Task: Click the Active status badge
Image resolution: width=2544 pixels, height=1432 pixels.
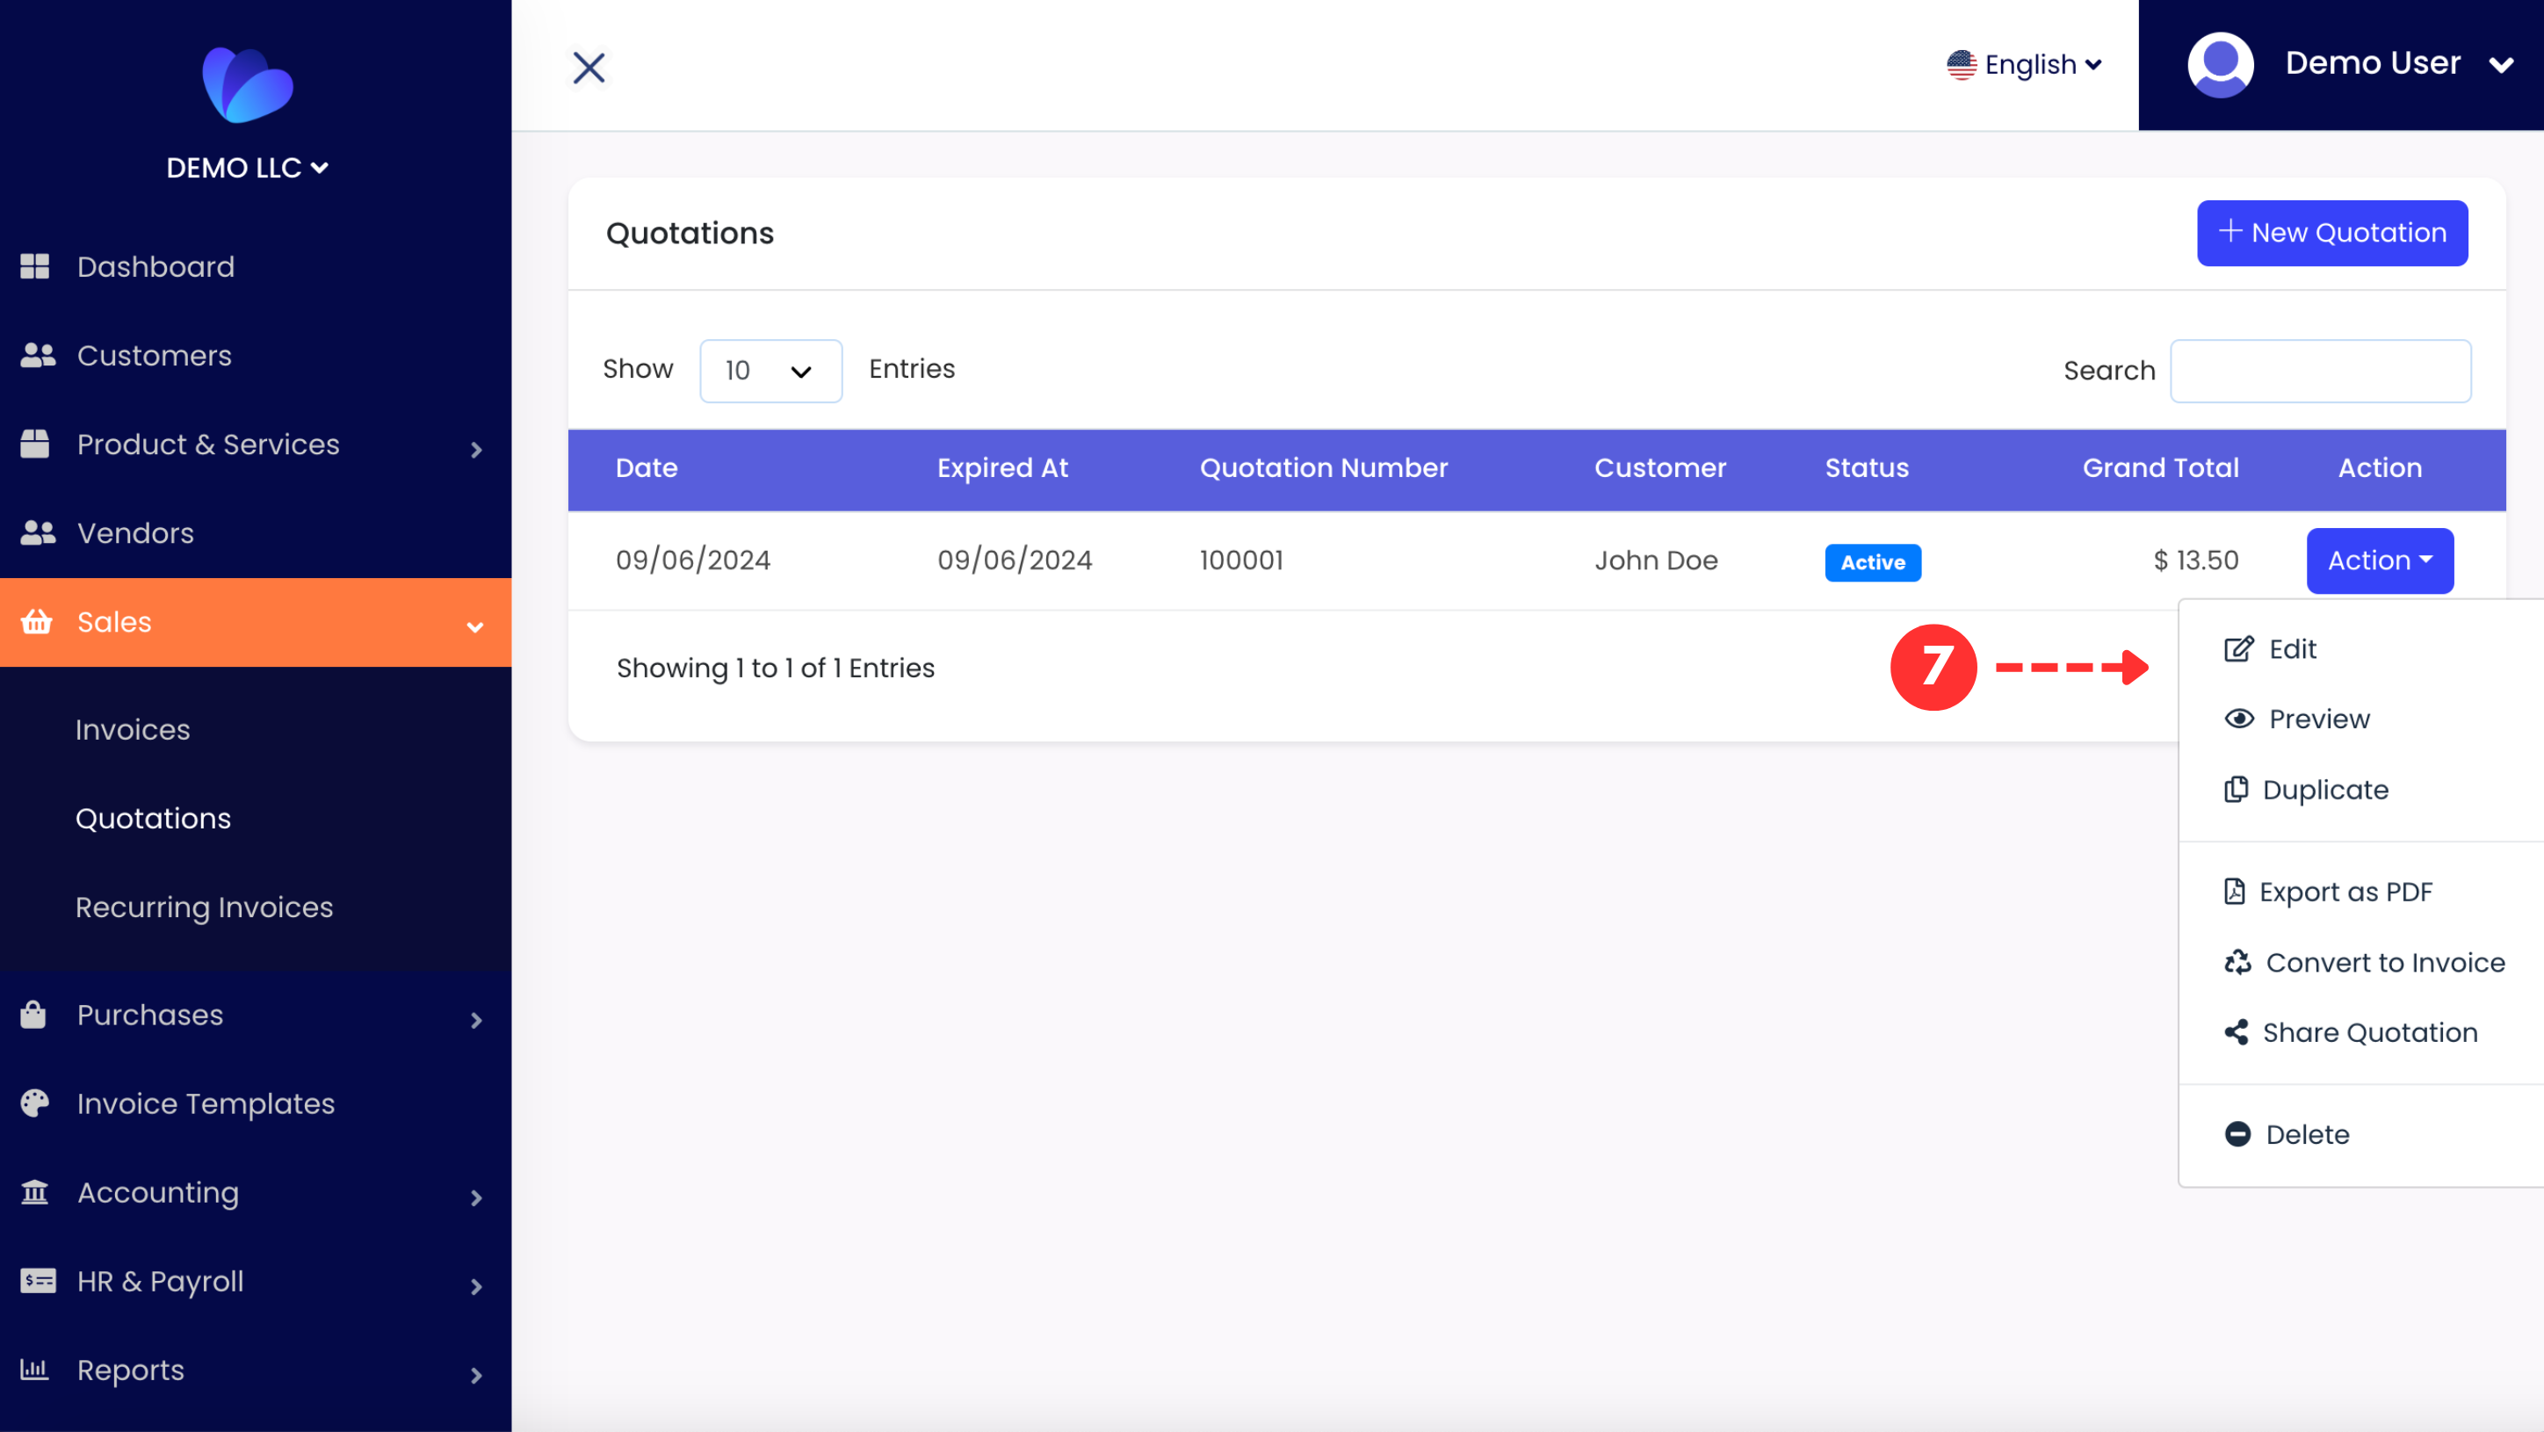Action: point(1873,563)
